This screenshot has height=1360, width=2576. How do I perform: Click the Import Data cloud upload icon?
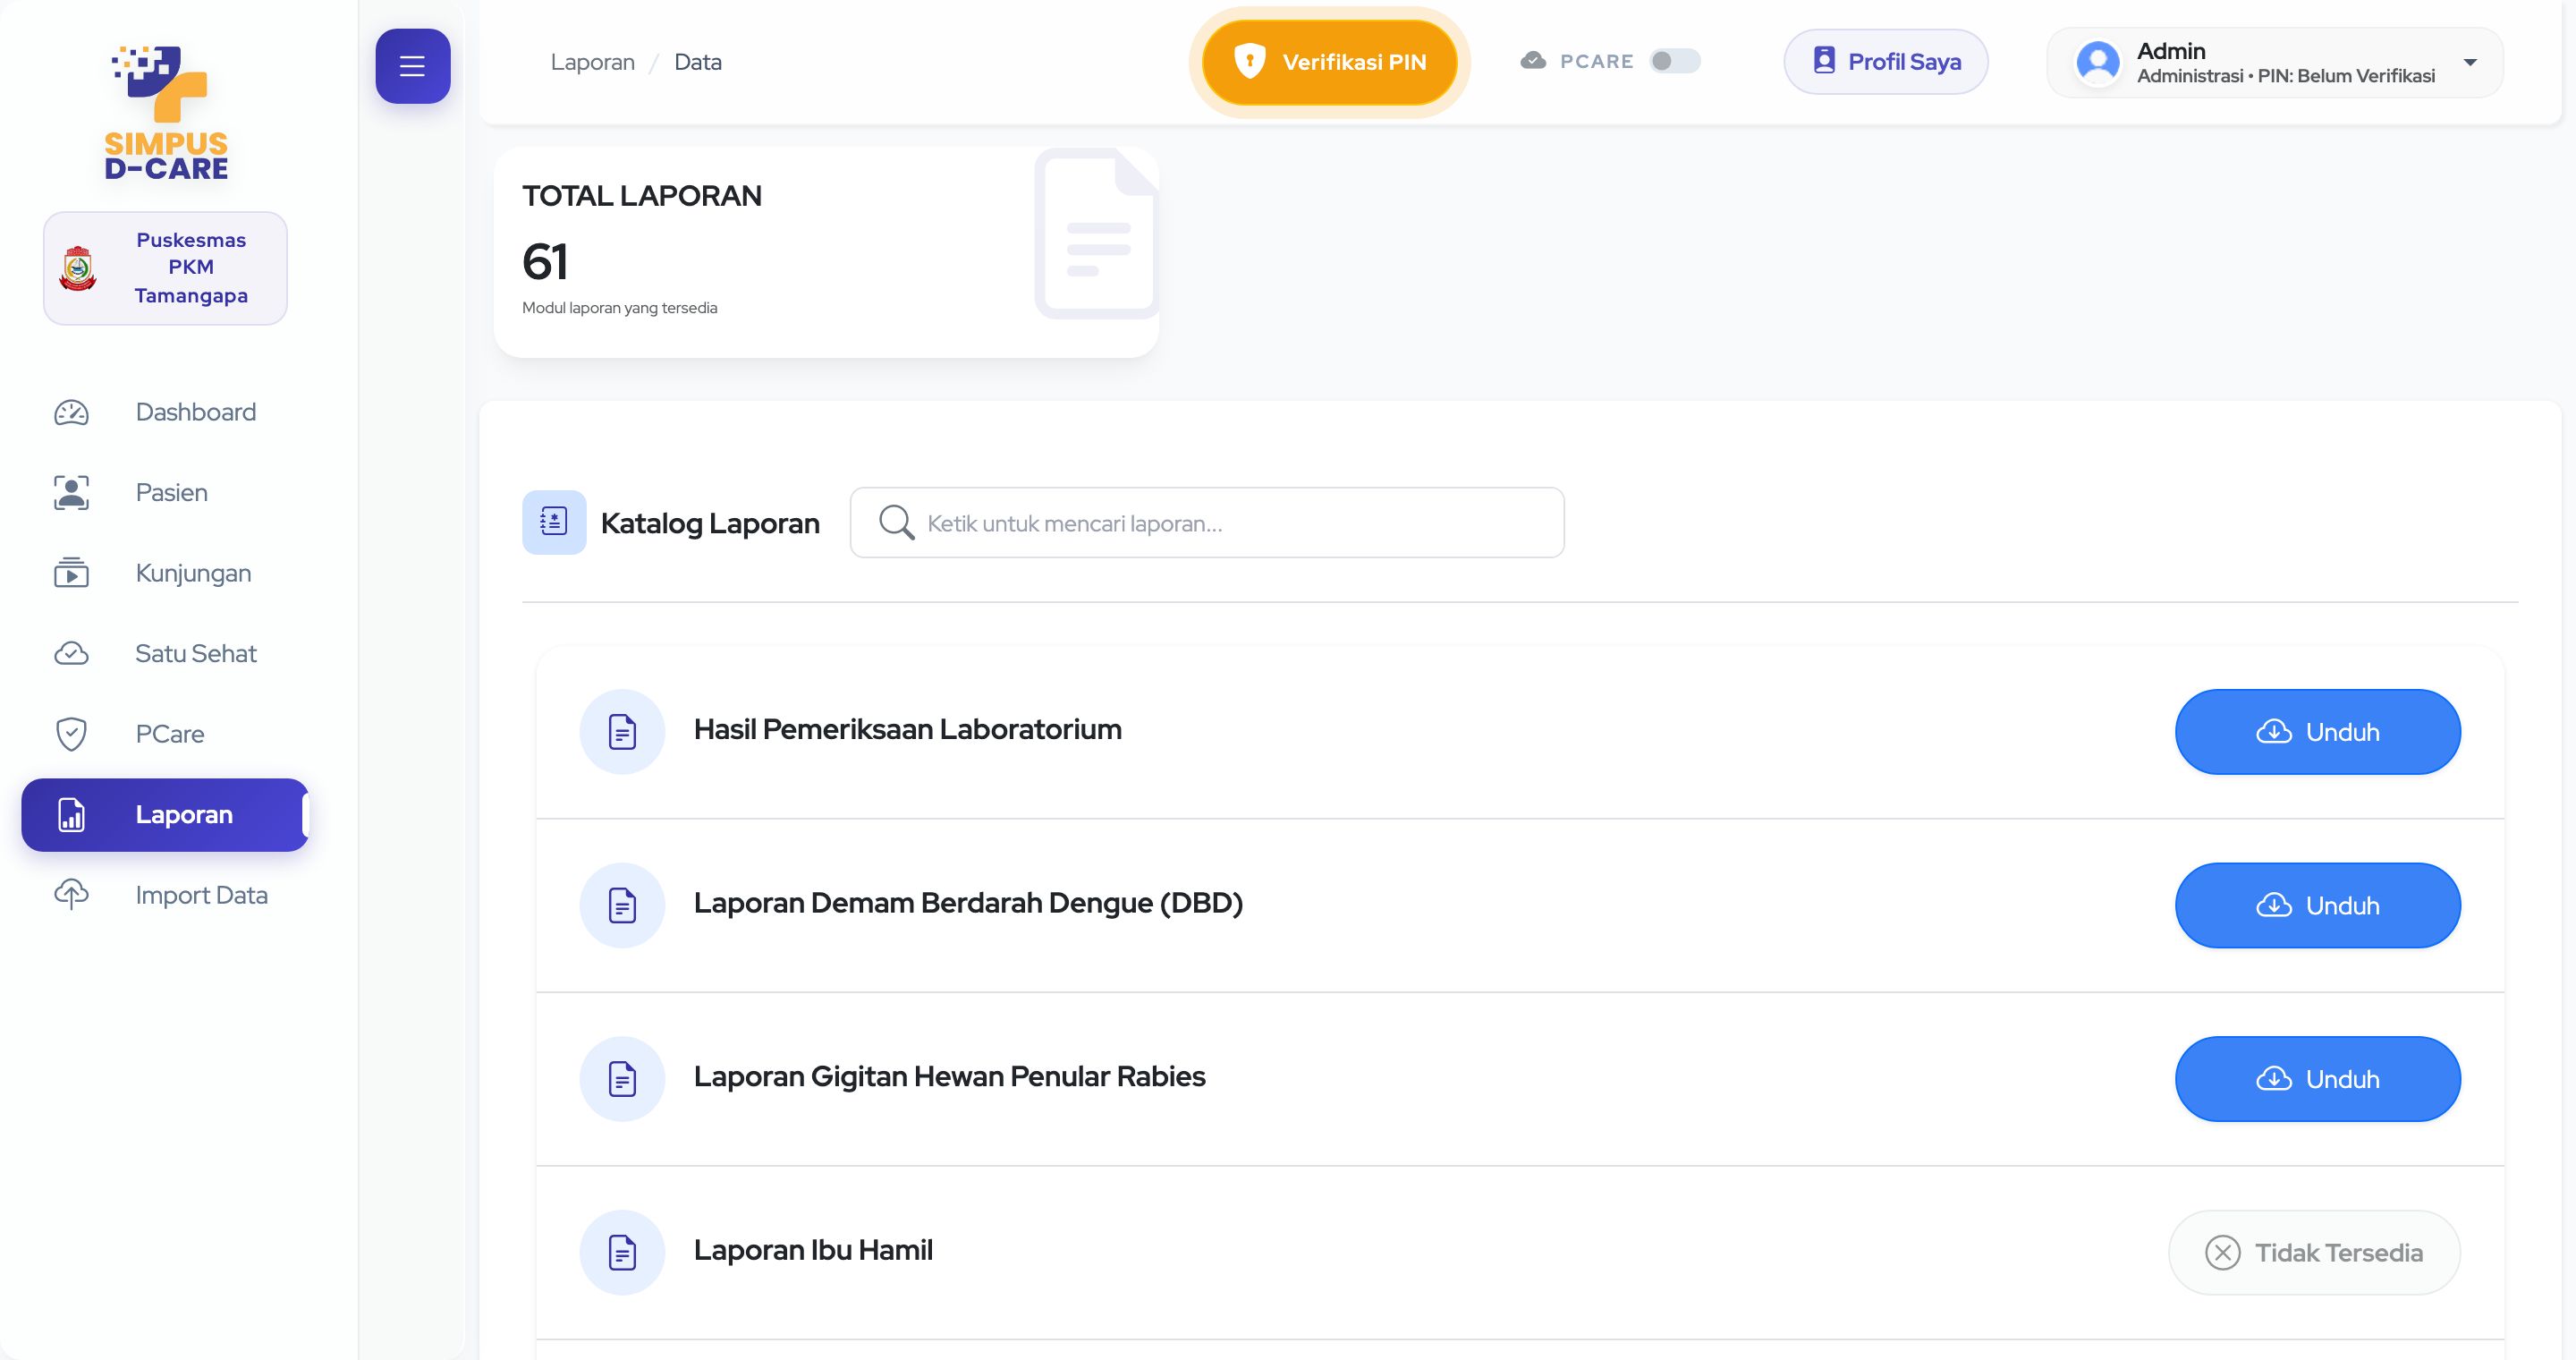tap(71, 895)
